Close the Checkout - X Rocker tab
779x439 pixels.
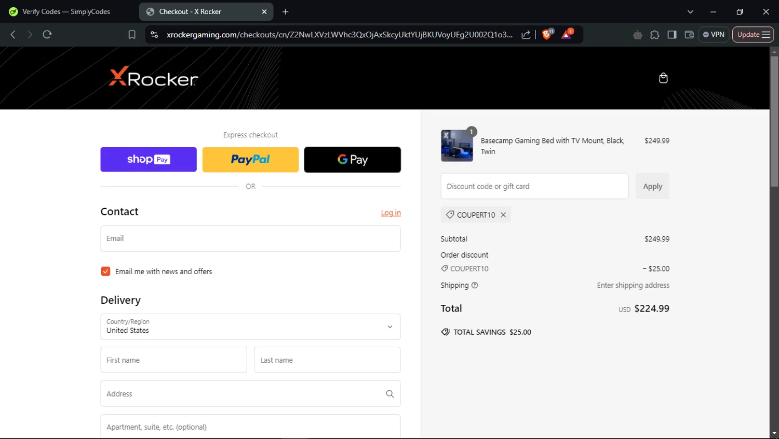(x=264, y=11)
